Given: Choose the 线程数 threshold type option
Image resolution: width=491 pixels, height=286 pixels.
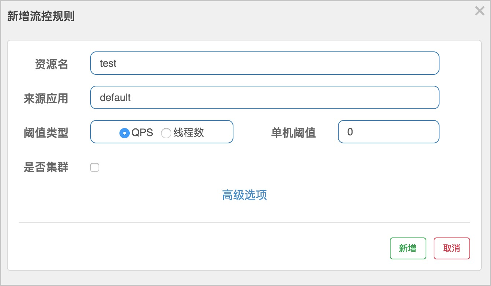Looking at the screenshot, I should coord(166,133).
